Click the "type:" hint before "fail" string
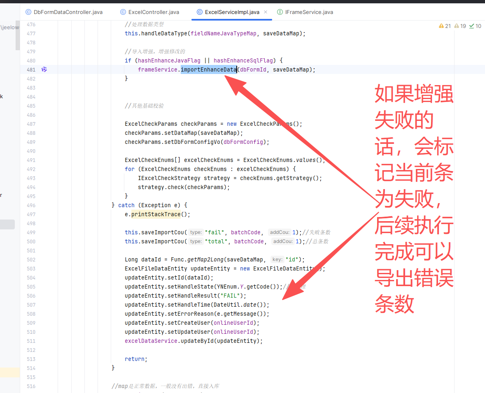This screenshot has height=393, width=485. (x=196, y=232)
